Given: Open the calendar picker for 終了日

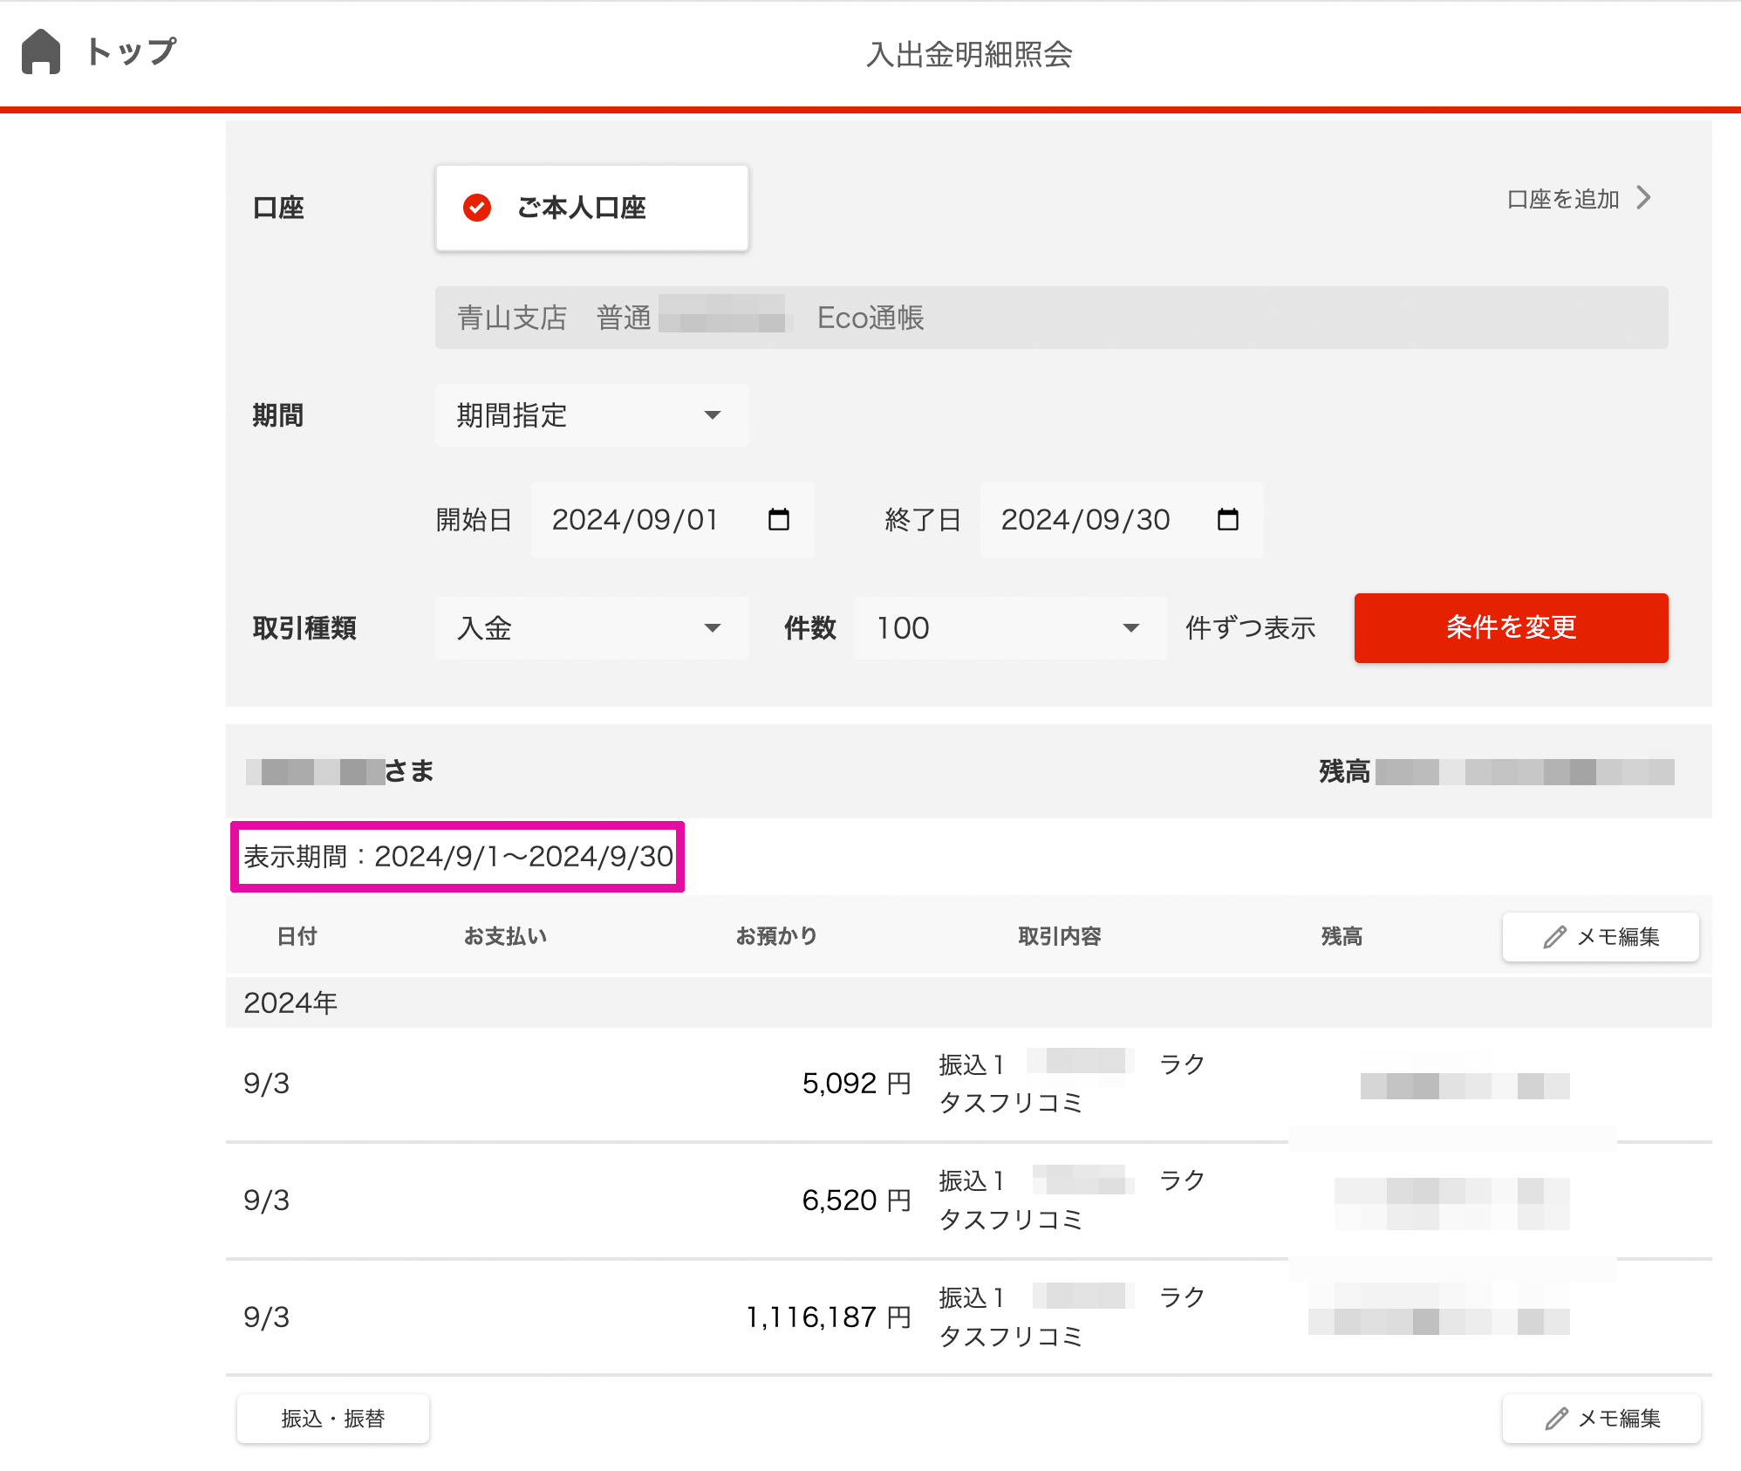Looking at the screenshot, I should 1228,520.
